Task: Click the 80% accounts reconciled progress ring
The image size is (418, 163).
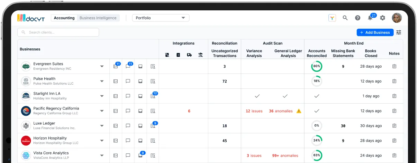Action: point(316,66)
